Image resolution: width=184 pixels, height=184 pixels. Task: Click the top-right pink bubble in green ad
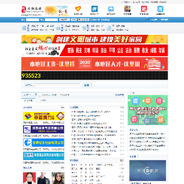(159, 101)
